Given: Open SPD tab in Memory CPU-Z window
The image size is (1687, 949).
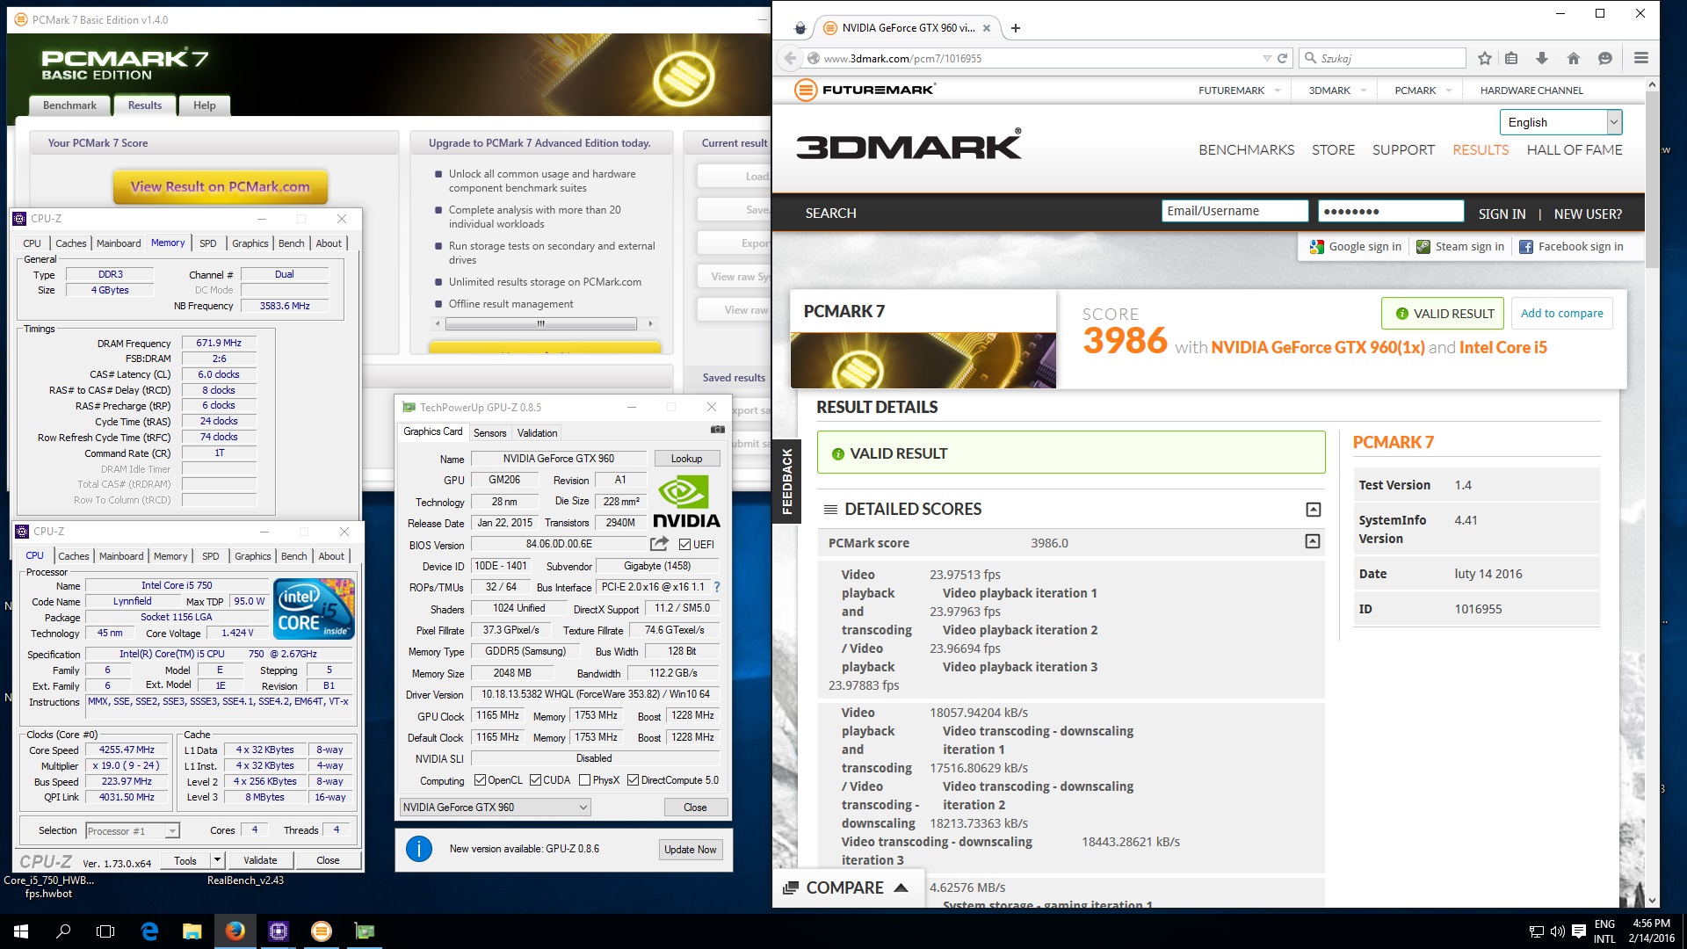Looking at the screenshot, I should (x=207, y=243).
